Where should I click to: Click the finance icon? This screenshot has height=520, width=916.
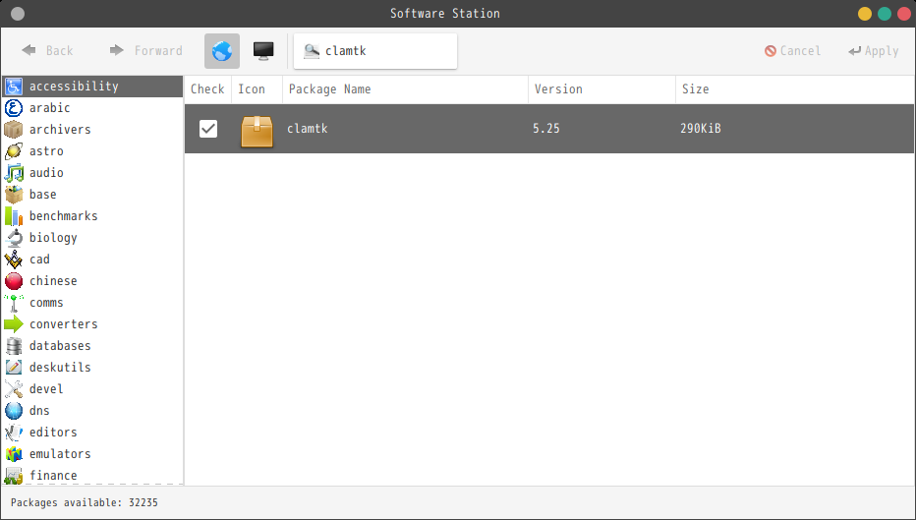pos(14,475)
